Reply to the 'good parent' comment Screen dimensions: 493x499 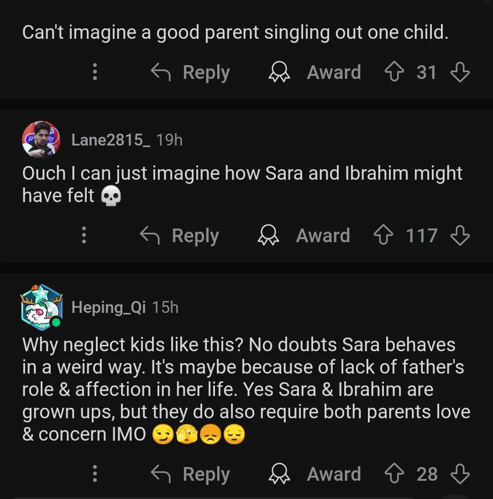[191, 73]
